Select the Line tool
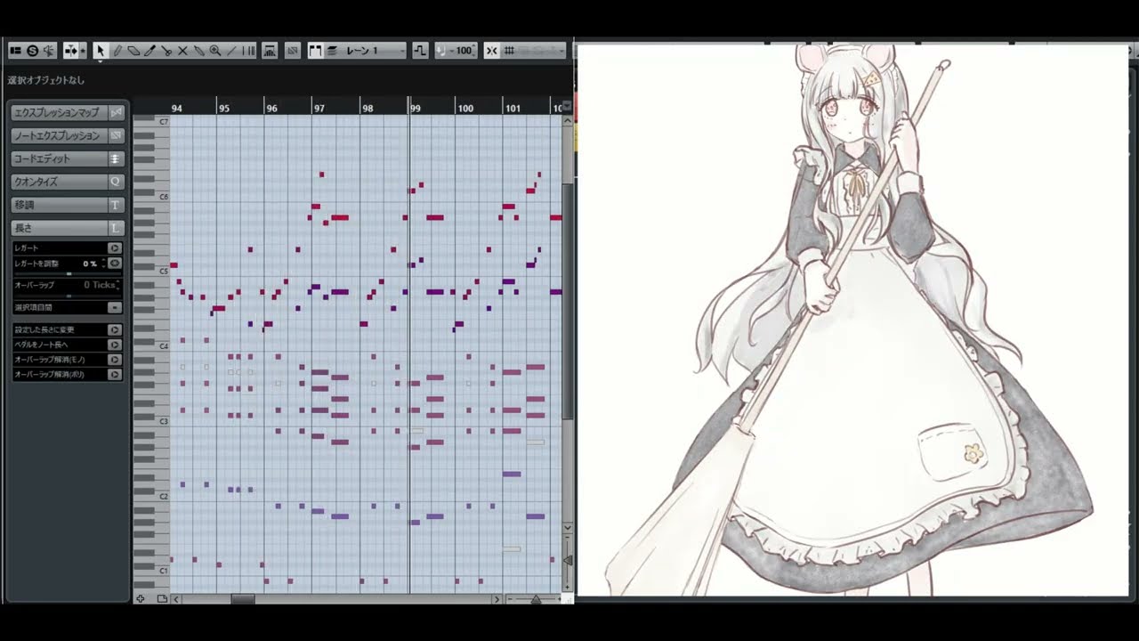The image size is (1139, 641). pyautogui.click(x=231, y=51)
